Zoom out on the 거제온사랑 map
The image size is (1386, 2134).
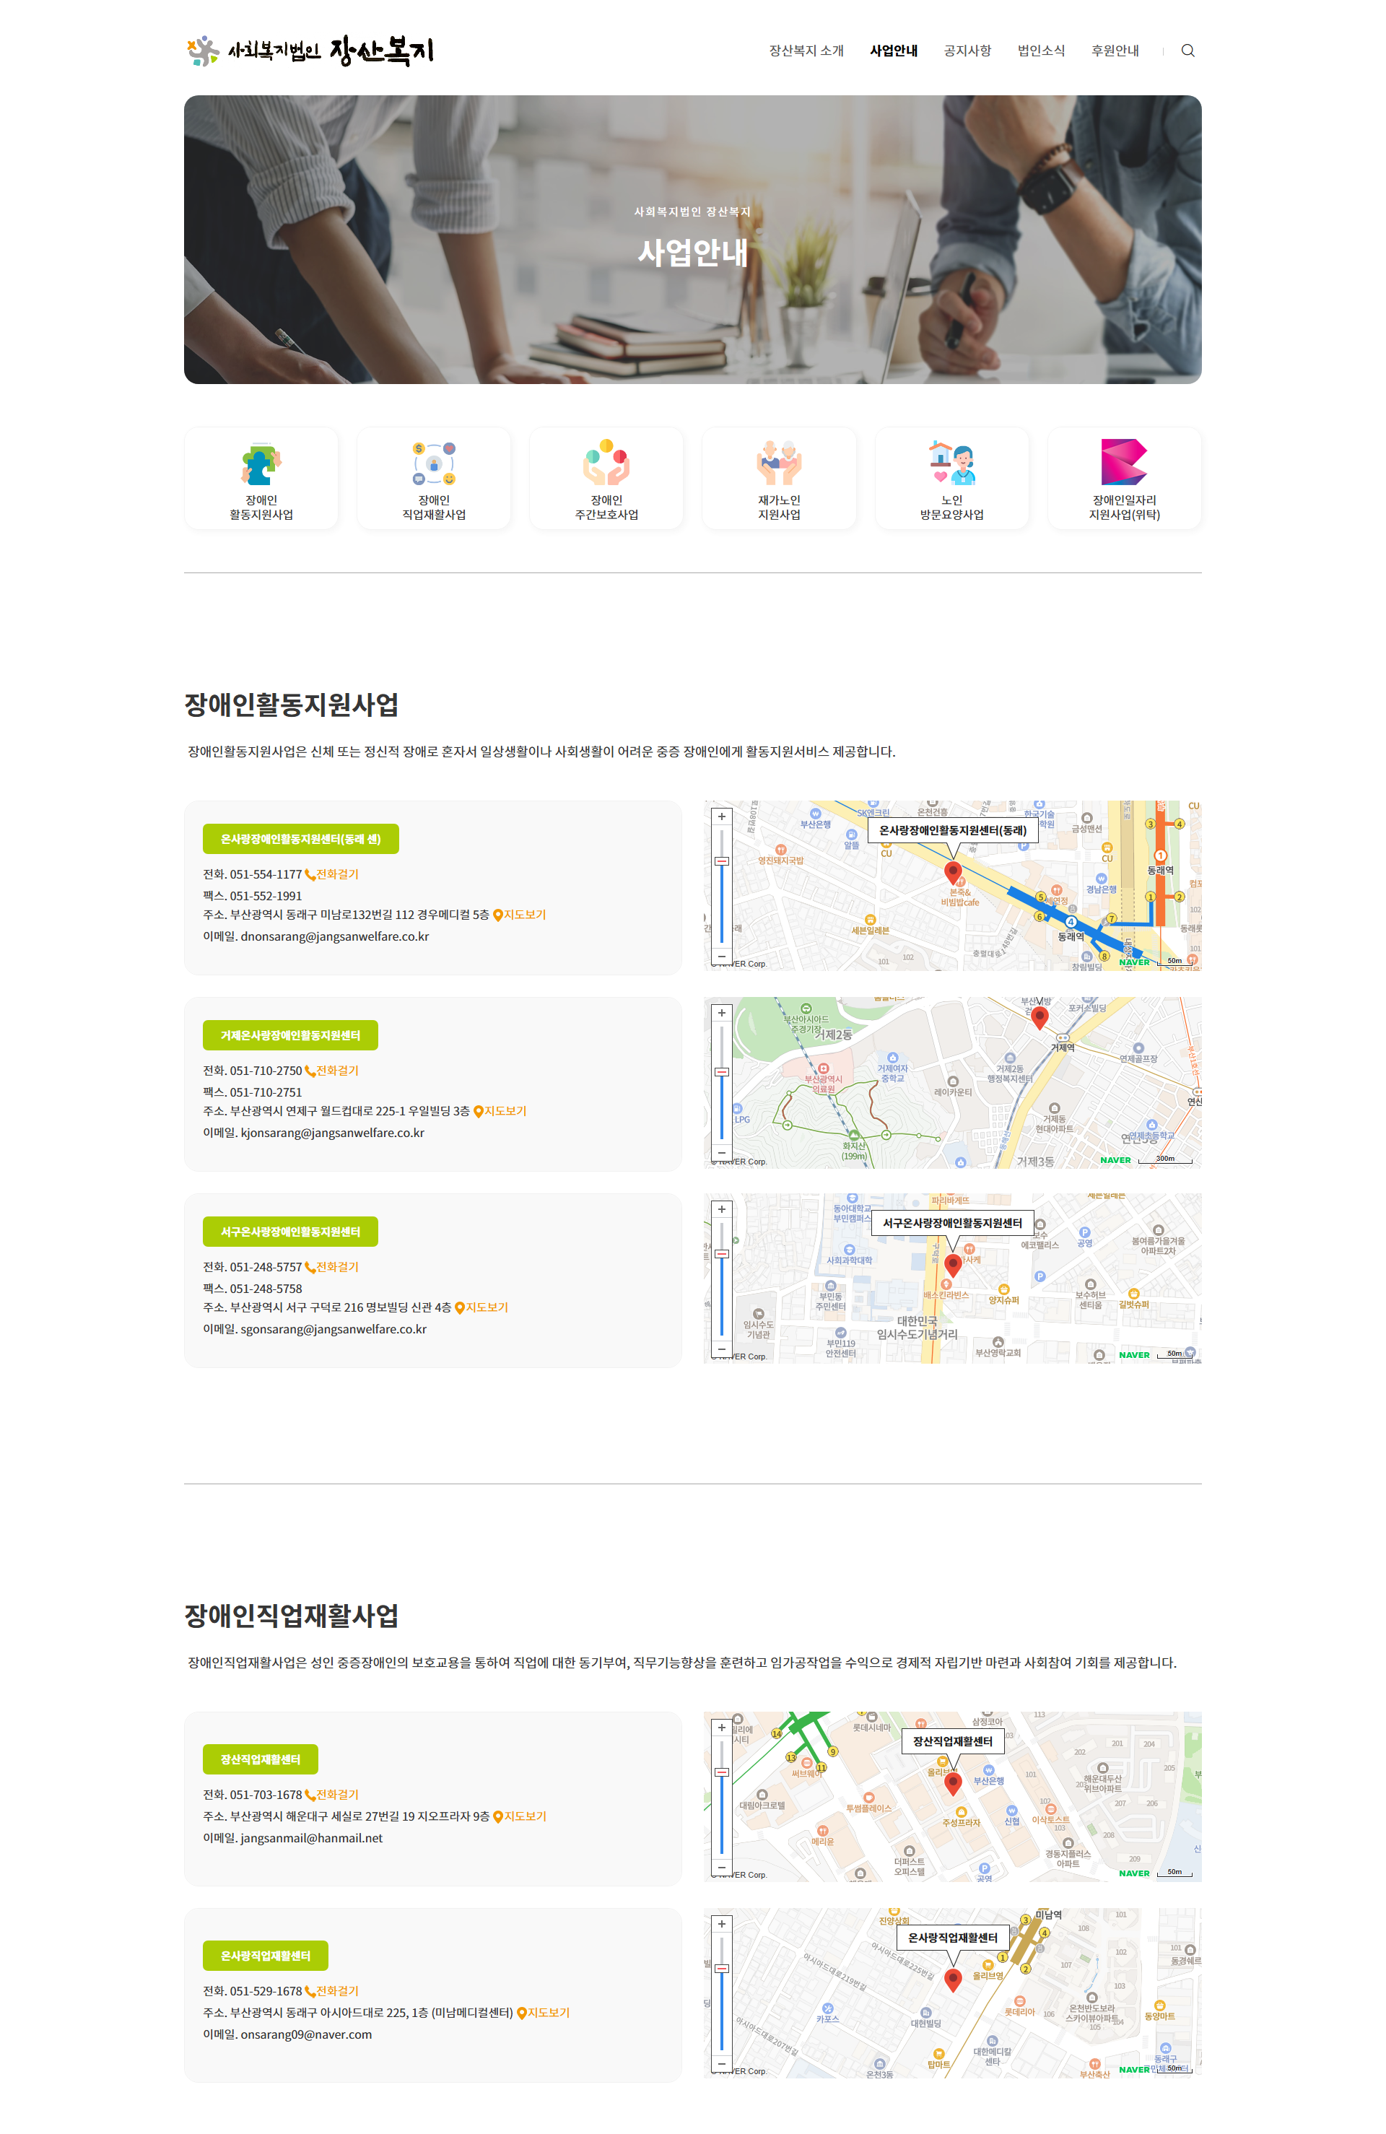(x=722, y=1153)
